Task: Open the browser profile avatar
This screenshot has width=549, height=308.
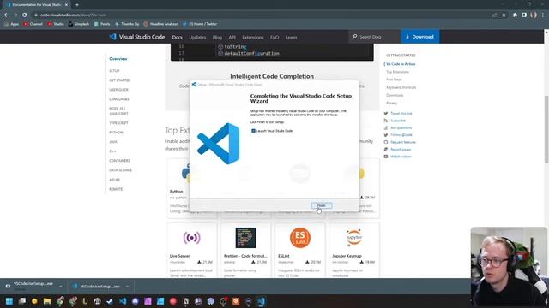Action: [534, 15]
